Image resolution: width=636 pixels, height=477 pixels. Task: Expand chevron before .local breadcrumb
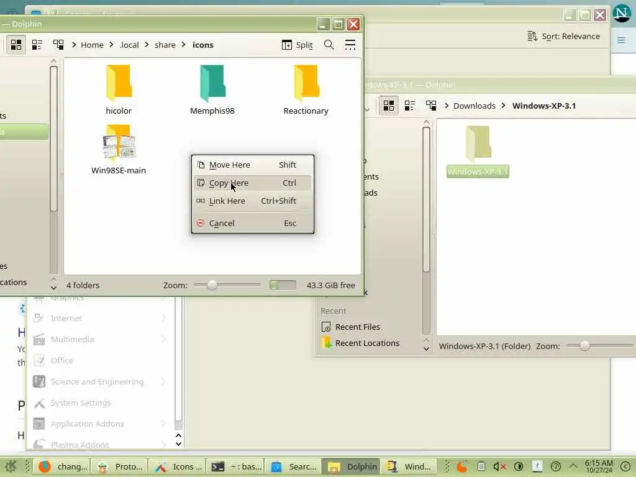(112, 45)
